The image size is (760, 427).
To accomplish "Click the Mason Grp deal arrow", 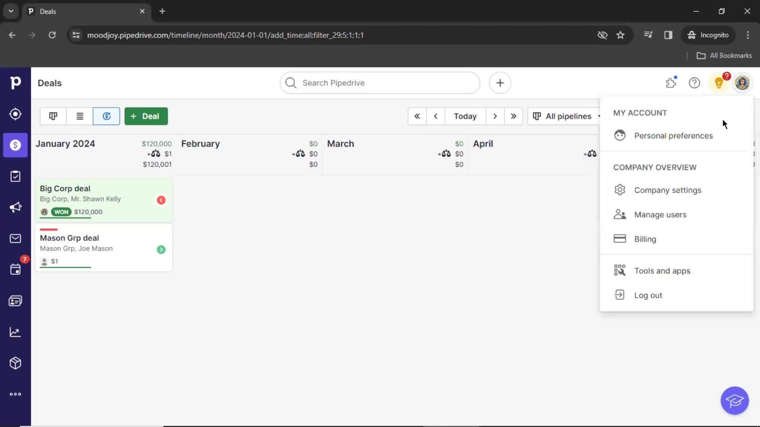I will pos(161,249).
